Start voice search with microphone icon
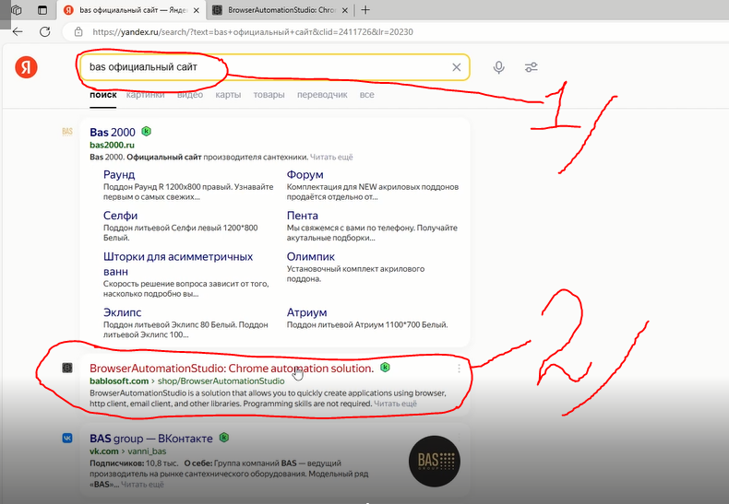 click(x=499, y=67)
